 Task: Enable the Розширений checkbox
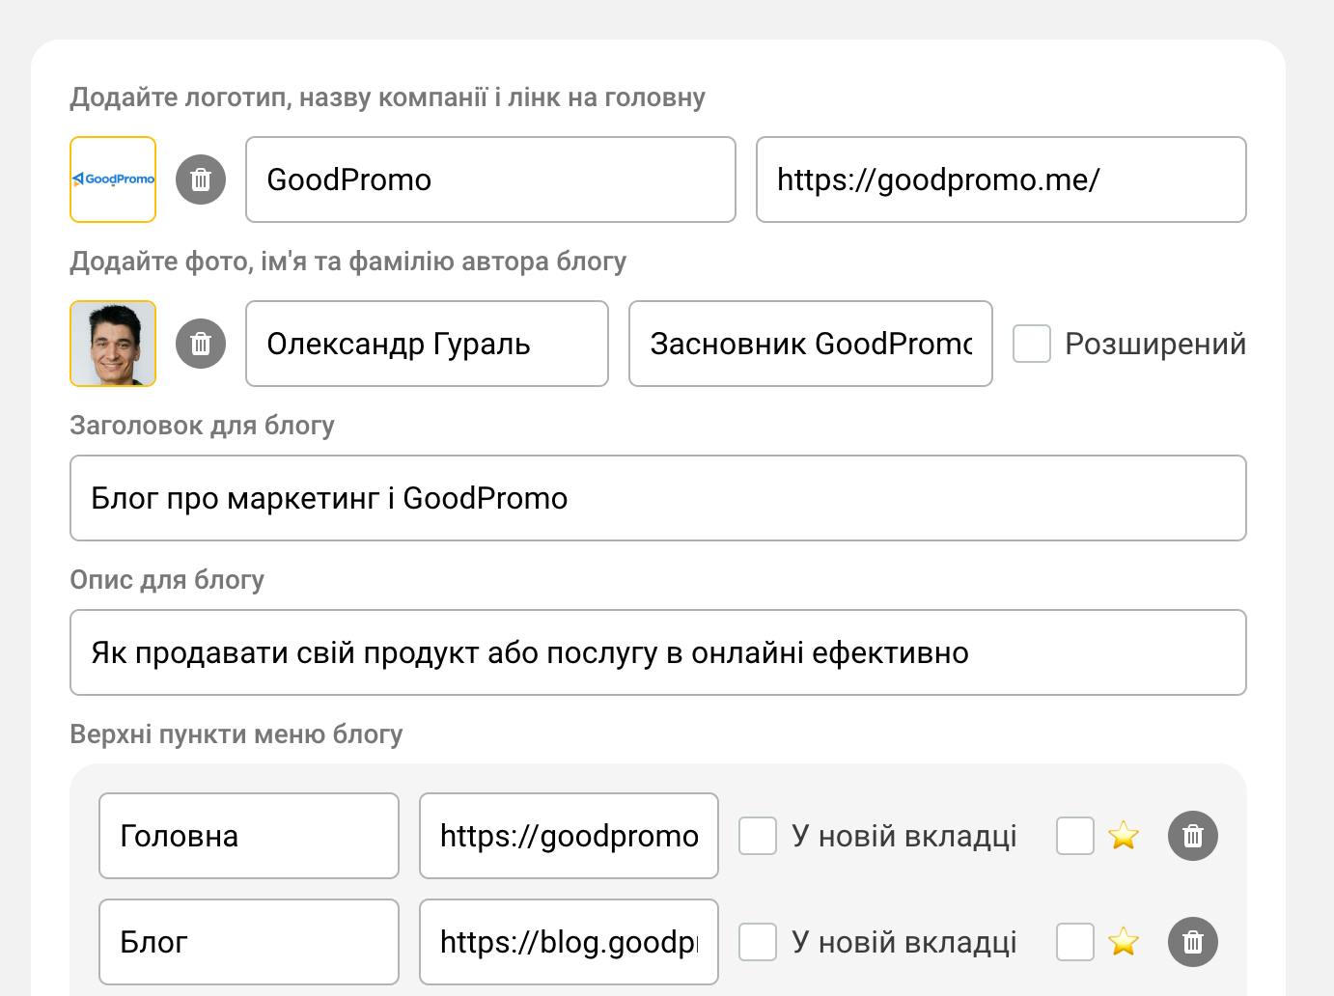point(1032,344)
